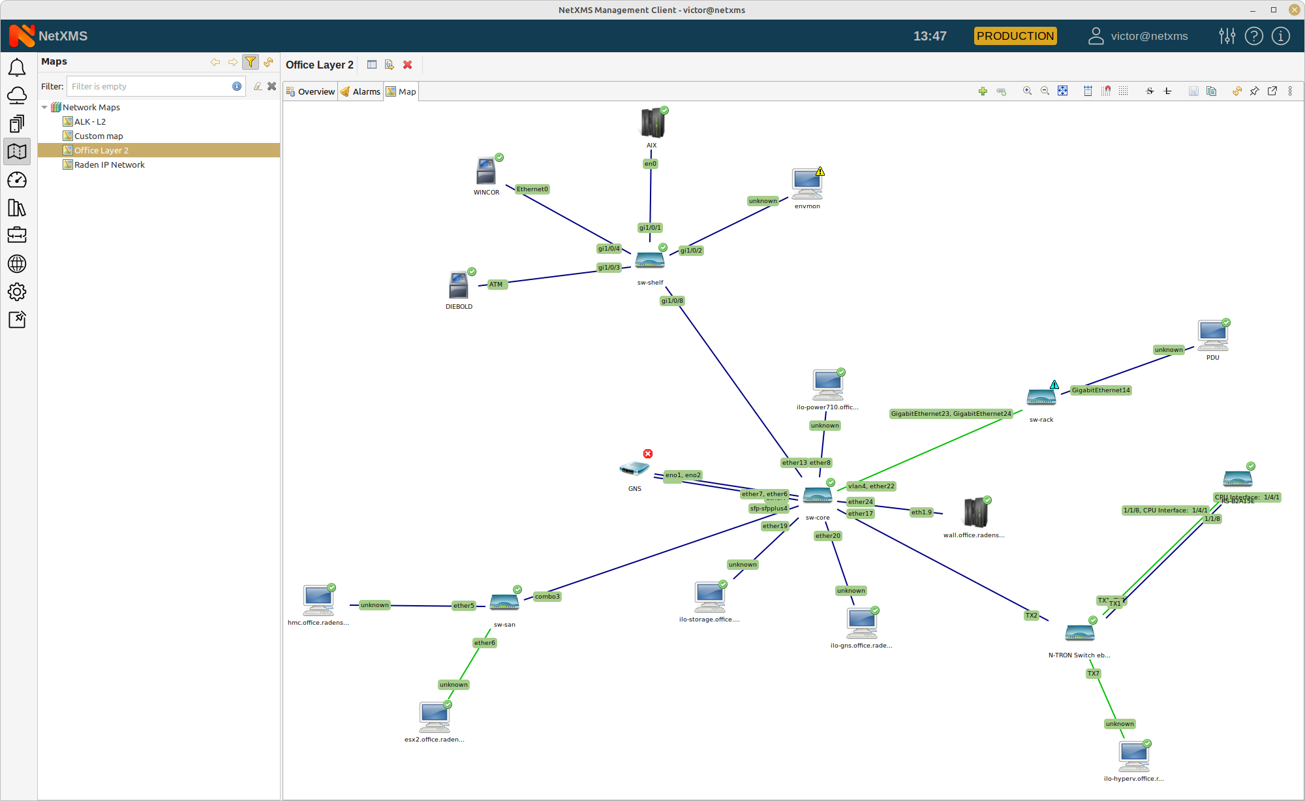Click the victor@netxms user button
This screenshot has width=1305, height=801.
(1138, 36)
